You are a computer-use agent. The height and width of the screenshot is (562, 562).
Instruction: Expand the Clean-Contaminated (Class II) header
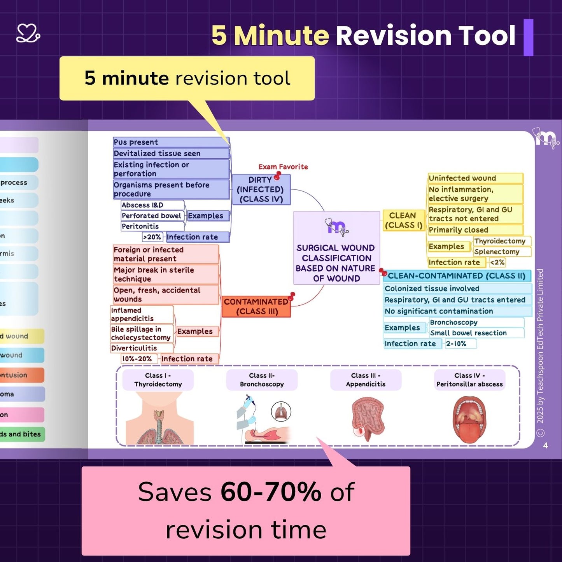click(x=457, y=276)
